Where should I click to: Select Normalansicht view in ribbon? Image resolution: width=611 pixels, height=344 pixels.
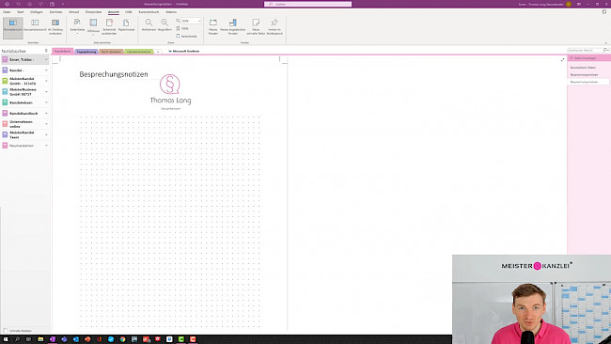coord(13,27)
